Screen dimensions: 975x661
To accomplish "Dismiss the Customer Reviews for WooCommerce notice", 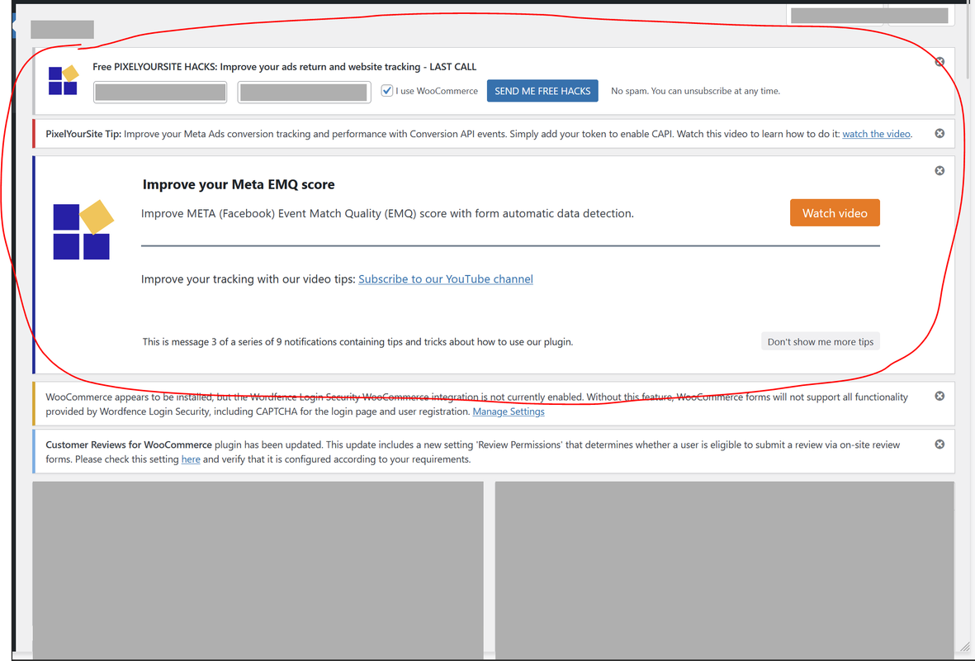I will point(940,444).
